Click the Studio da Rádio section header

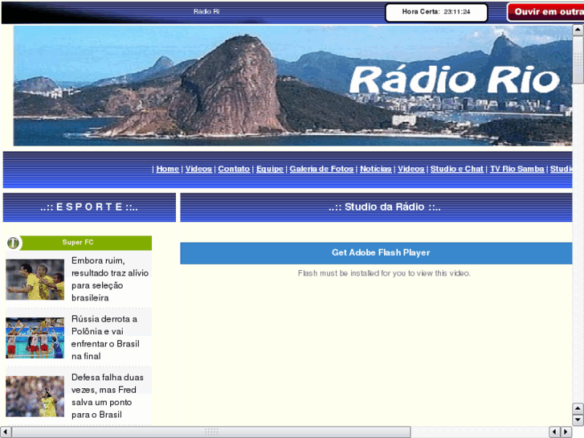click(x=376, y=207)
